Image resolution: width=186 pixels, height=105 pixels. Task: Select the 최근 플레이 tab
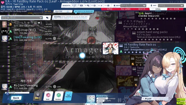pyautogui.click(x=126, y=9)
